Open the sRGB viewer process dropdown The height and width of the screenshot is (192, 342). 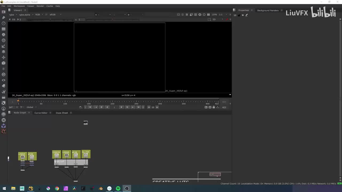coord(55,15)
